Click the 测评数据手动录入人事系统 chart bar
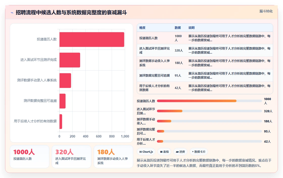The image size is (283, 178). [x=65, y=80]
